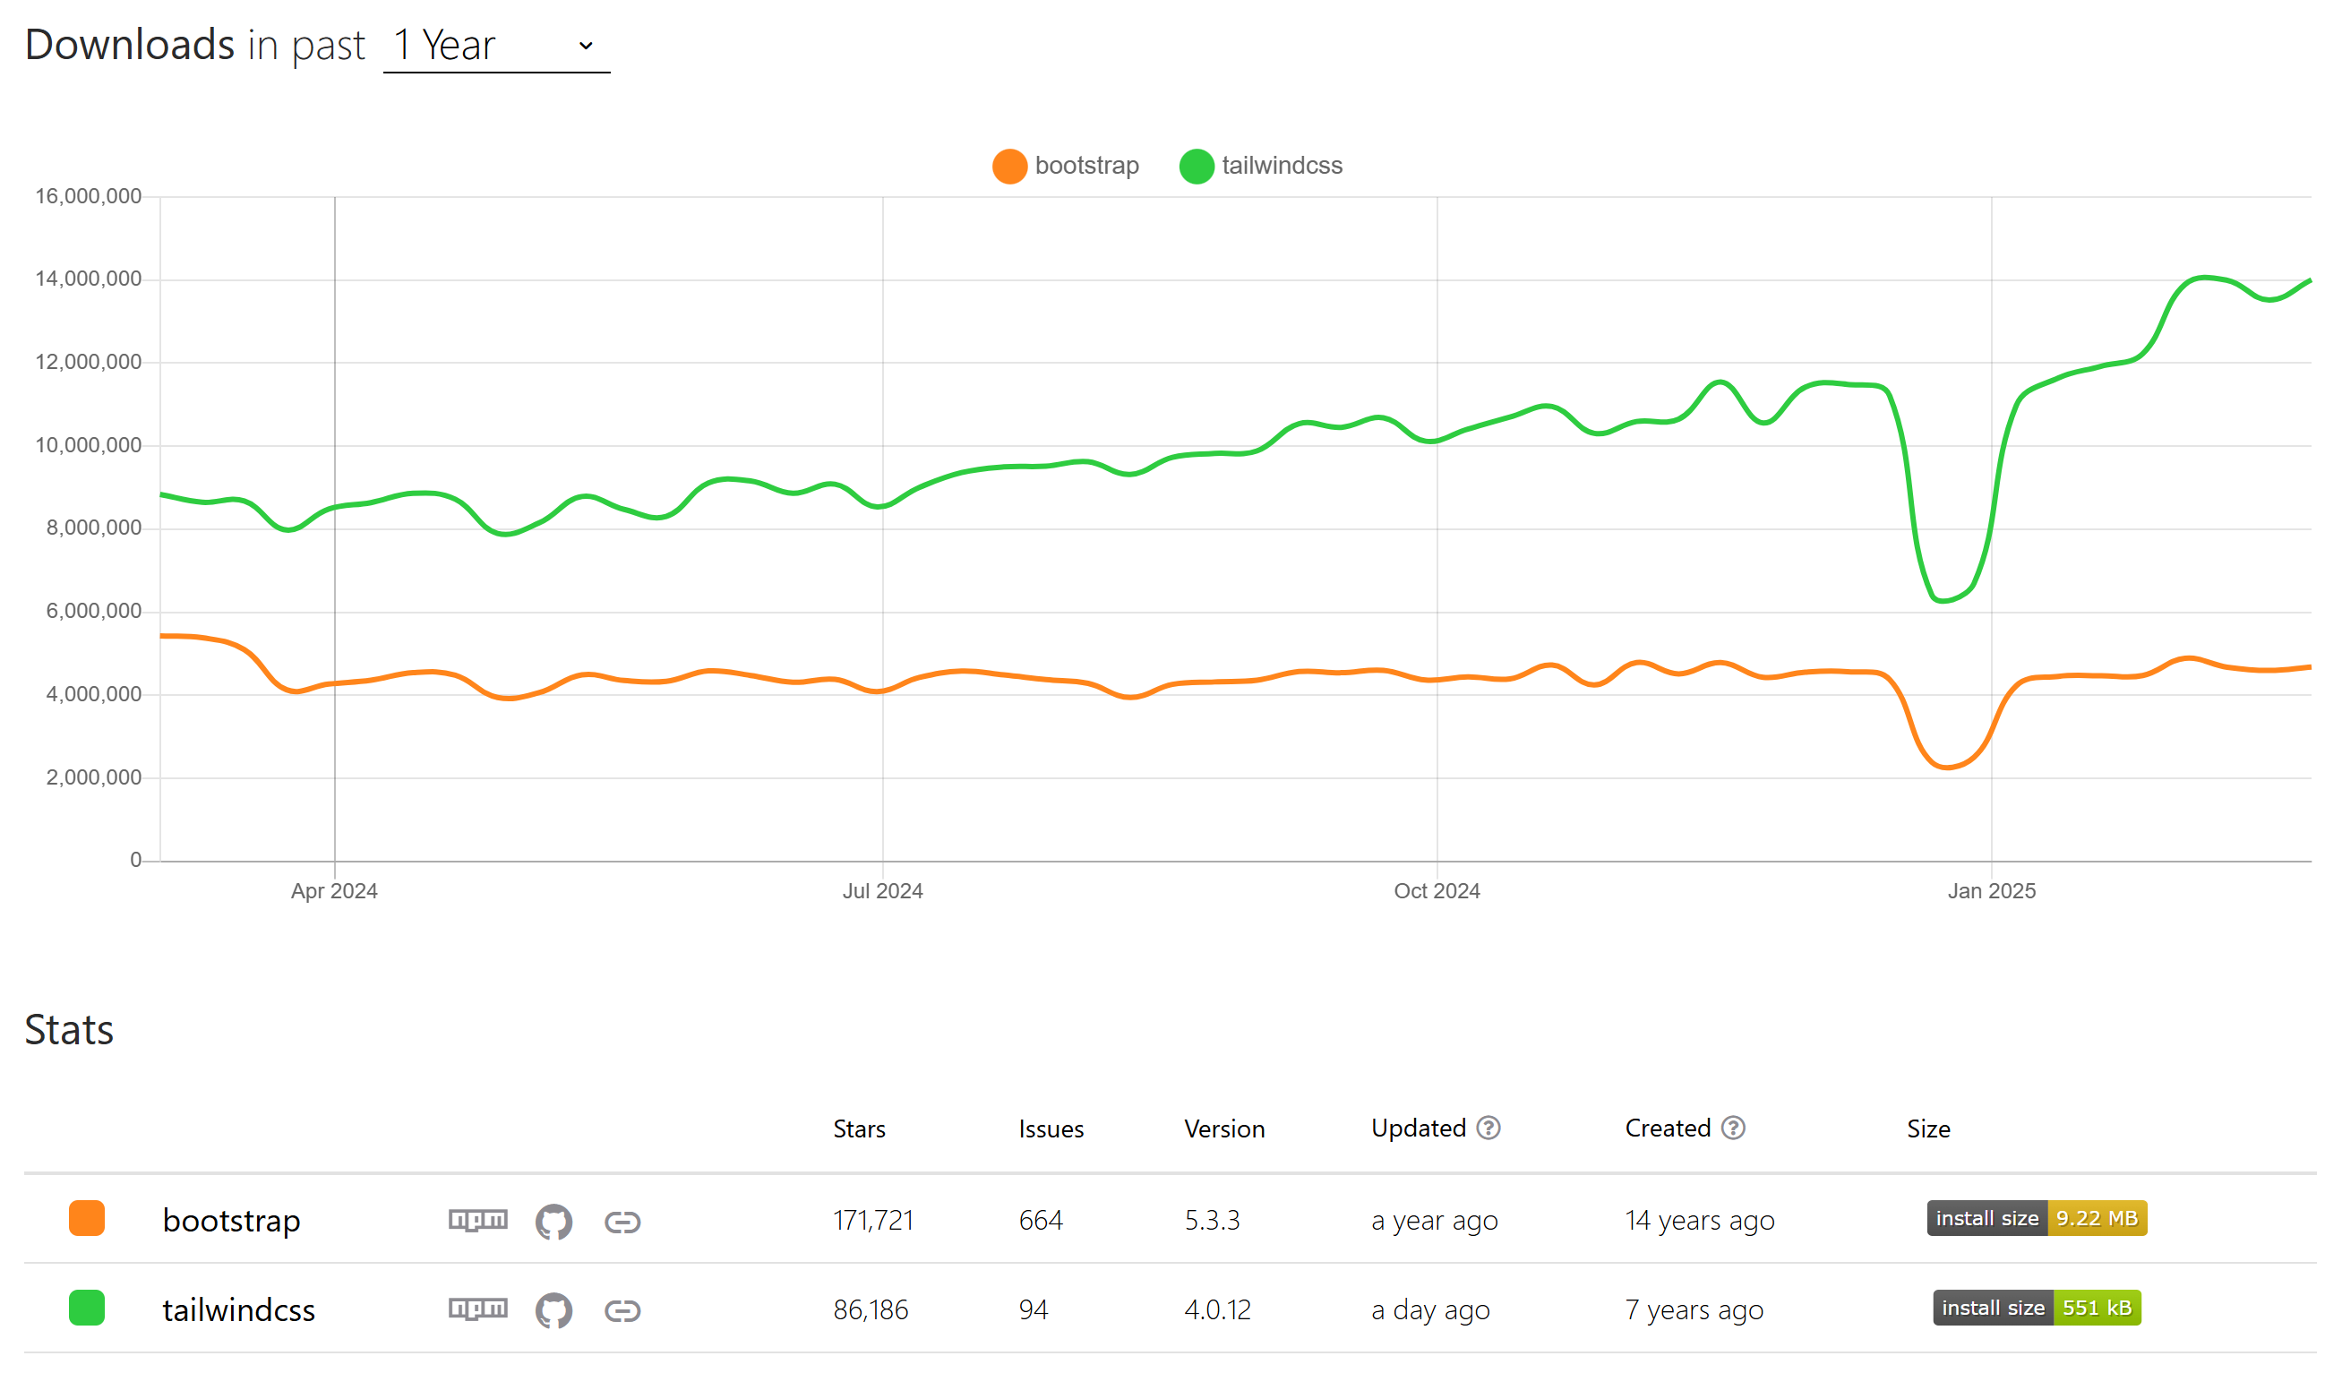Click the 14,000,000 y-axis label
Viewport: 2342px width, 1373px height.
89,279
